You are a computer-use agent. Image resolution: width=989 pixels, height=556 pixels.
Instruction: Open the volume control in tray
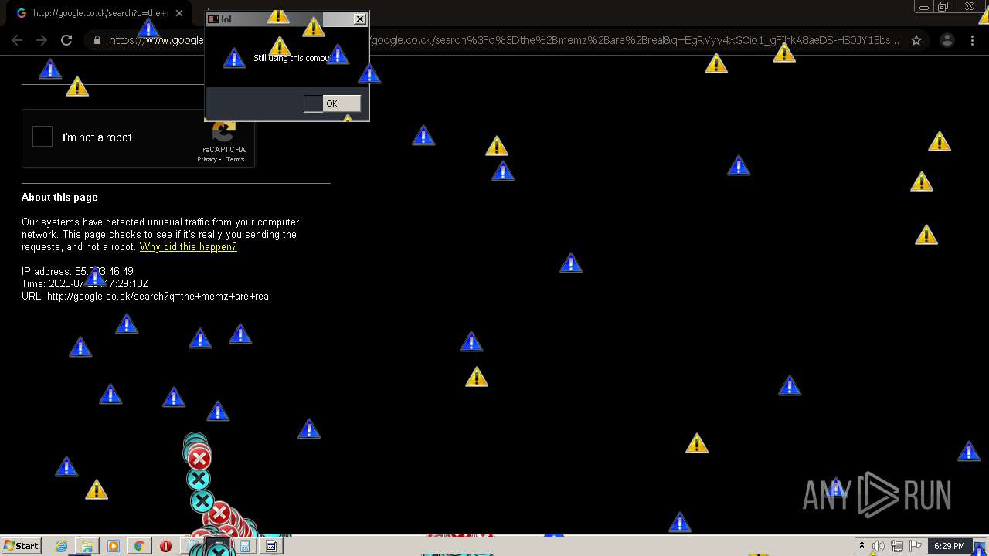click(879, 546)
